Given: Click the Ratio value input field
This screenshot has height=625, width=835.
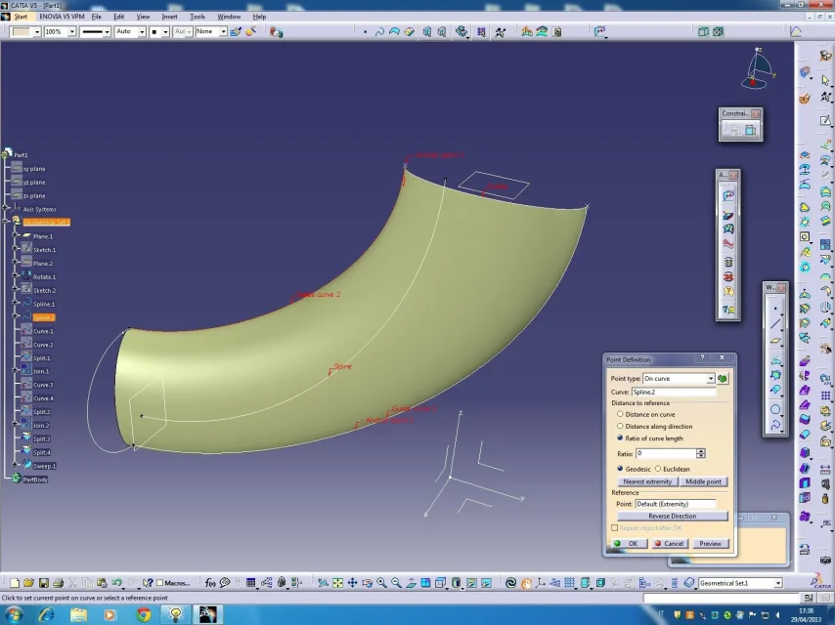Looking at the screenshot, I should pyautogui.click(x=666, y=453).
